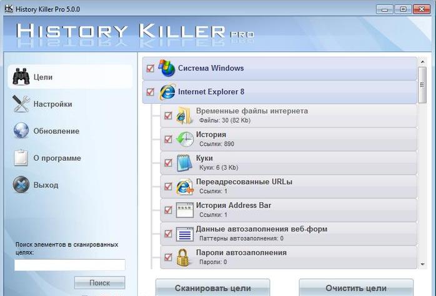Click the Сканировать цели button
Image resolution: width=436 pixels, height=296 pixels.
pyautogui.click(x=213, y=287)
